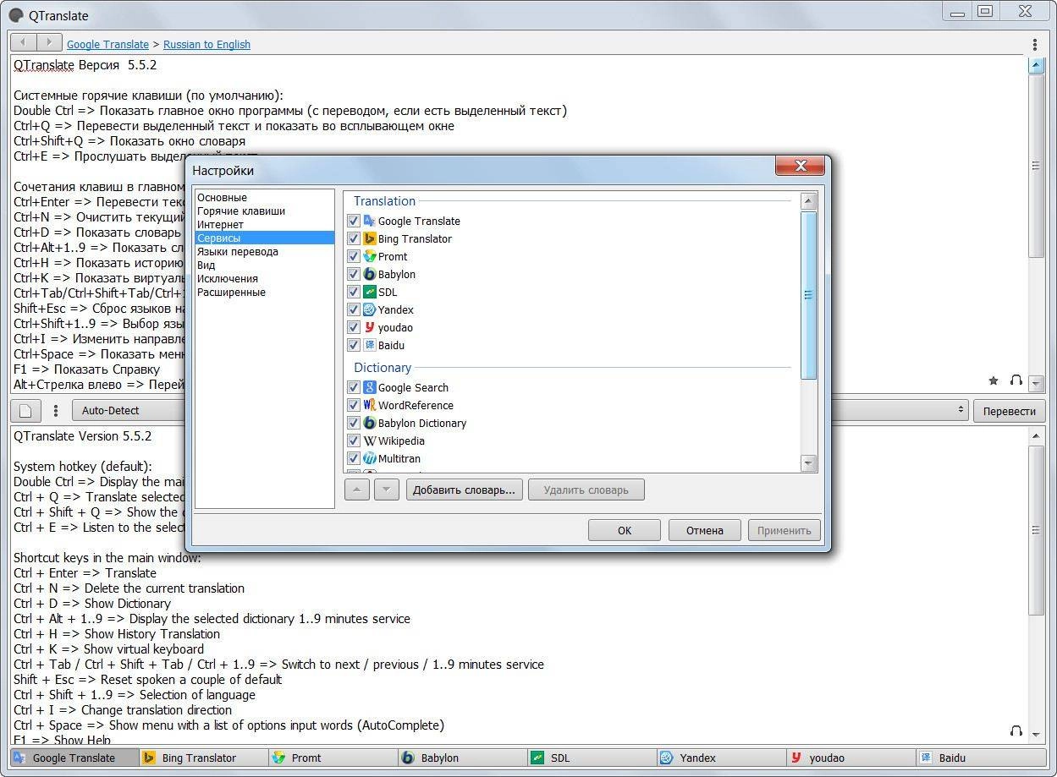
Task: Click the Yandex icon in services list
Action: (x=369, y=309)
